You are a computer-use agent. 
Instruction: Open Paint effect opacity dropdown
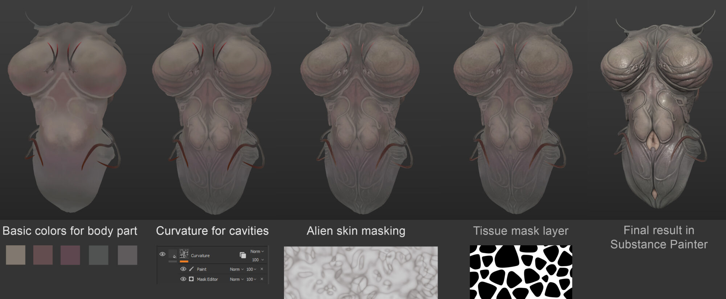pos(252,269)
